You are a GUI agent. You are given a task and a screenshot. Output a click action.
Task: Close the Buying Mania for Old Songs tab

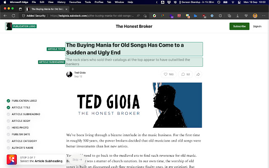point(66,9)
